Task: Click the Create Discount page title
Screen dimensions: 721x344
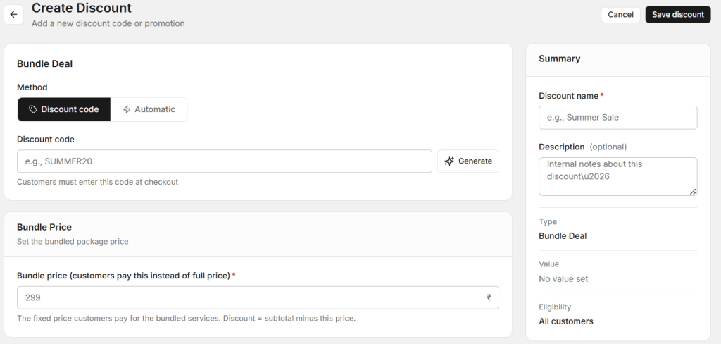Action: [81, 8]
